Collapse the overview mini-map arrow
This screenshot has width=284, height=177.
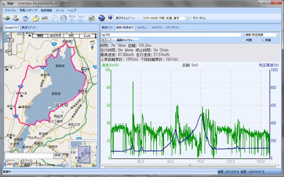click(x=95, y=154)
